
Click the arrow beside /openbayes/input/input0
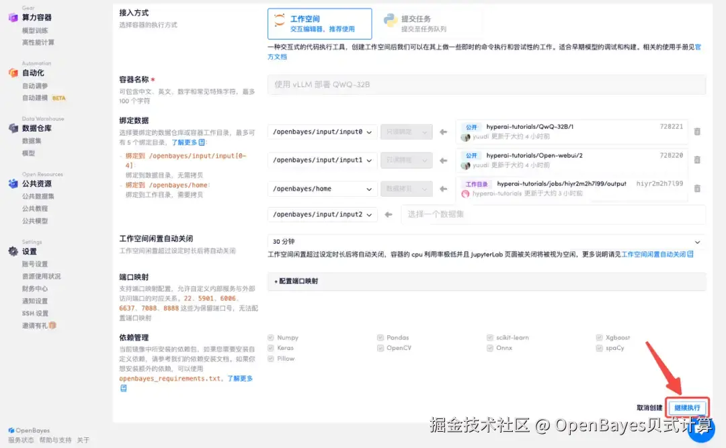point(443,132)
